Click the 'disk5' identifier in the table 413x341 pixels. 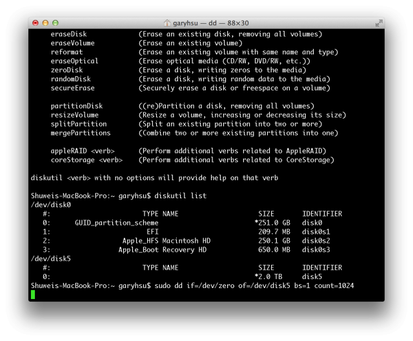(x=312, y=276)
